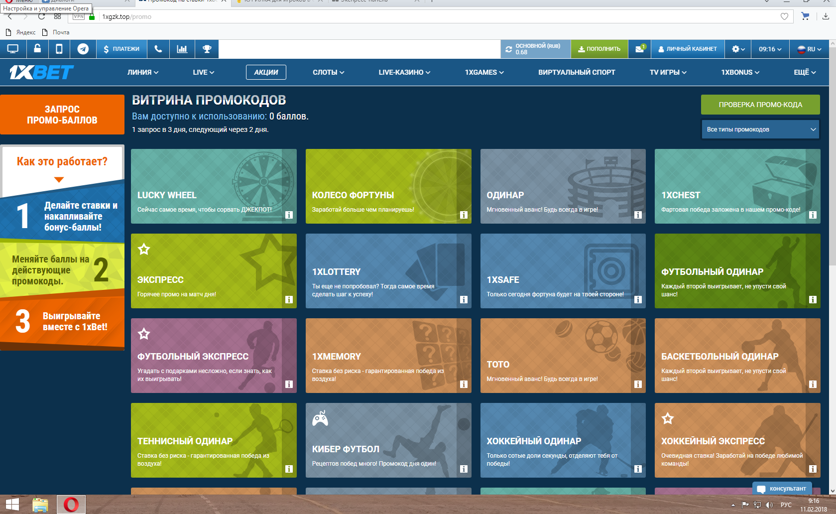Open the Telegram paper plane icon

[x=83, y=49]
